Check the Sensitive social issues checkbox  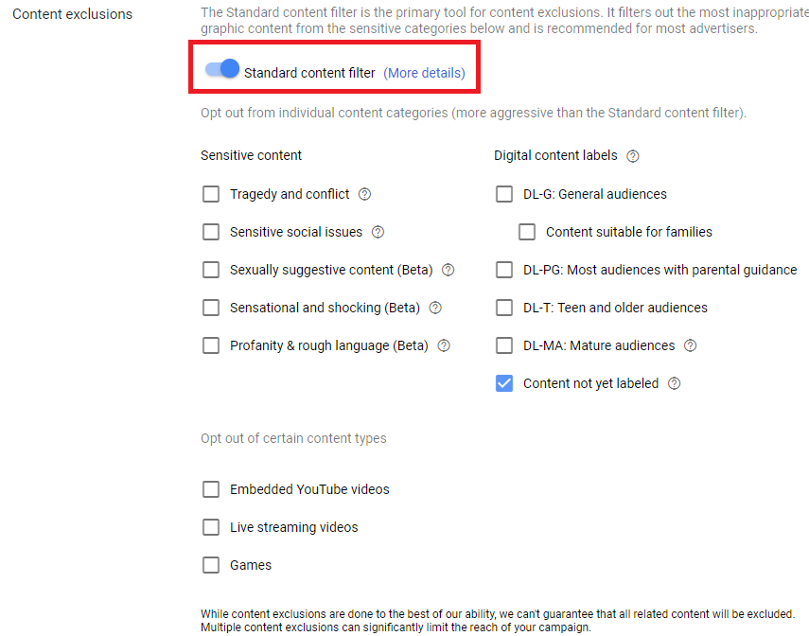pyautogui.click(x=210, y=232)
